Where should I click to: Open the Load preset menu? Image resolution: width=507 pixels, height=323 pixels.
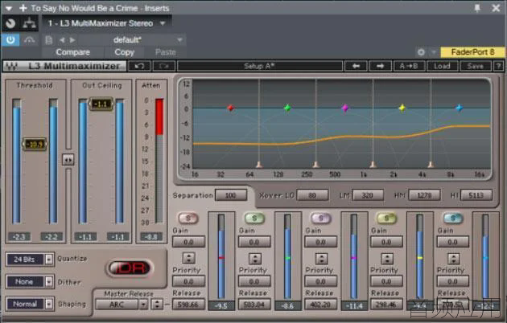pyautogui.click(x=442, y=66)
